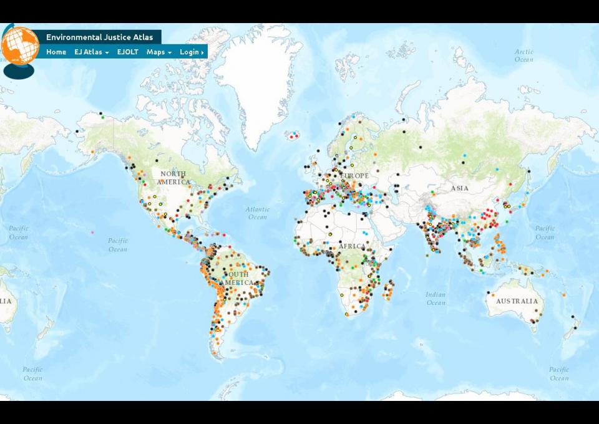
Task: Select the green marker in northern Alaska
Action: coord(102,117)
